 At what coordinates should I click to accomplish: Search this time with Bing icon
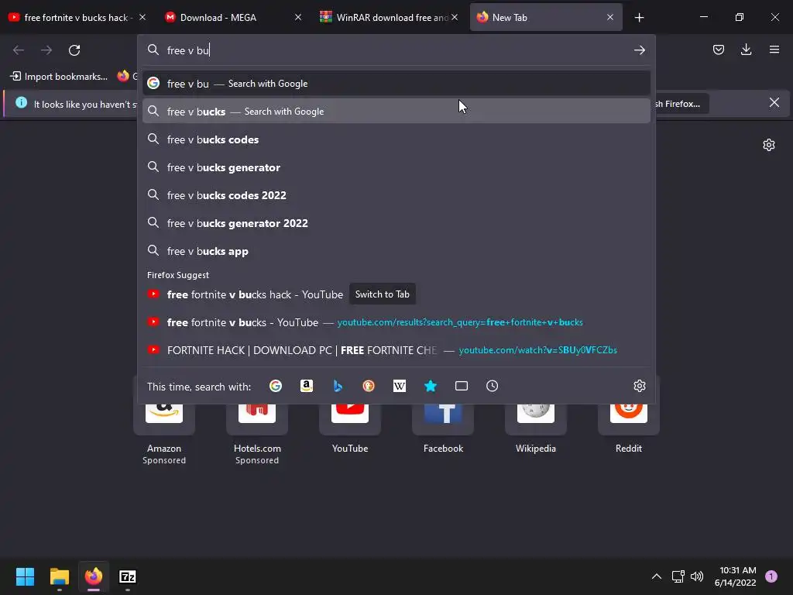point(338,386)
